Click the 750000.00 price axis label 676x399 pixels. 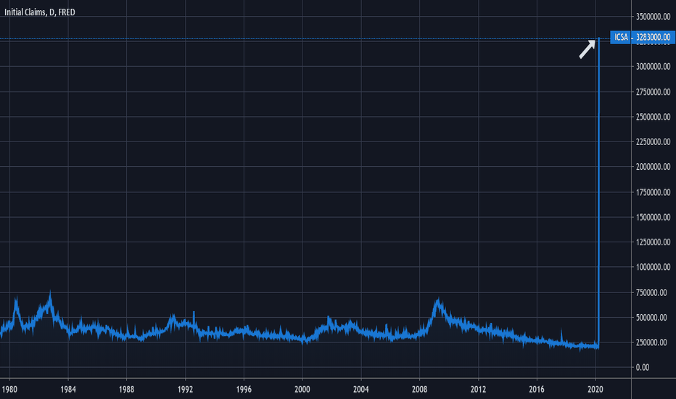[x=651, y=292]
